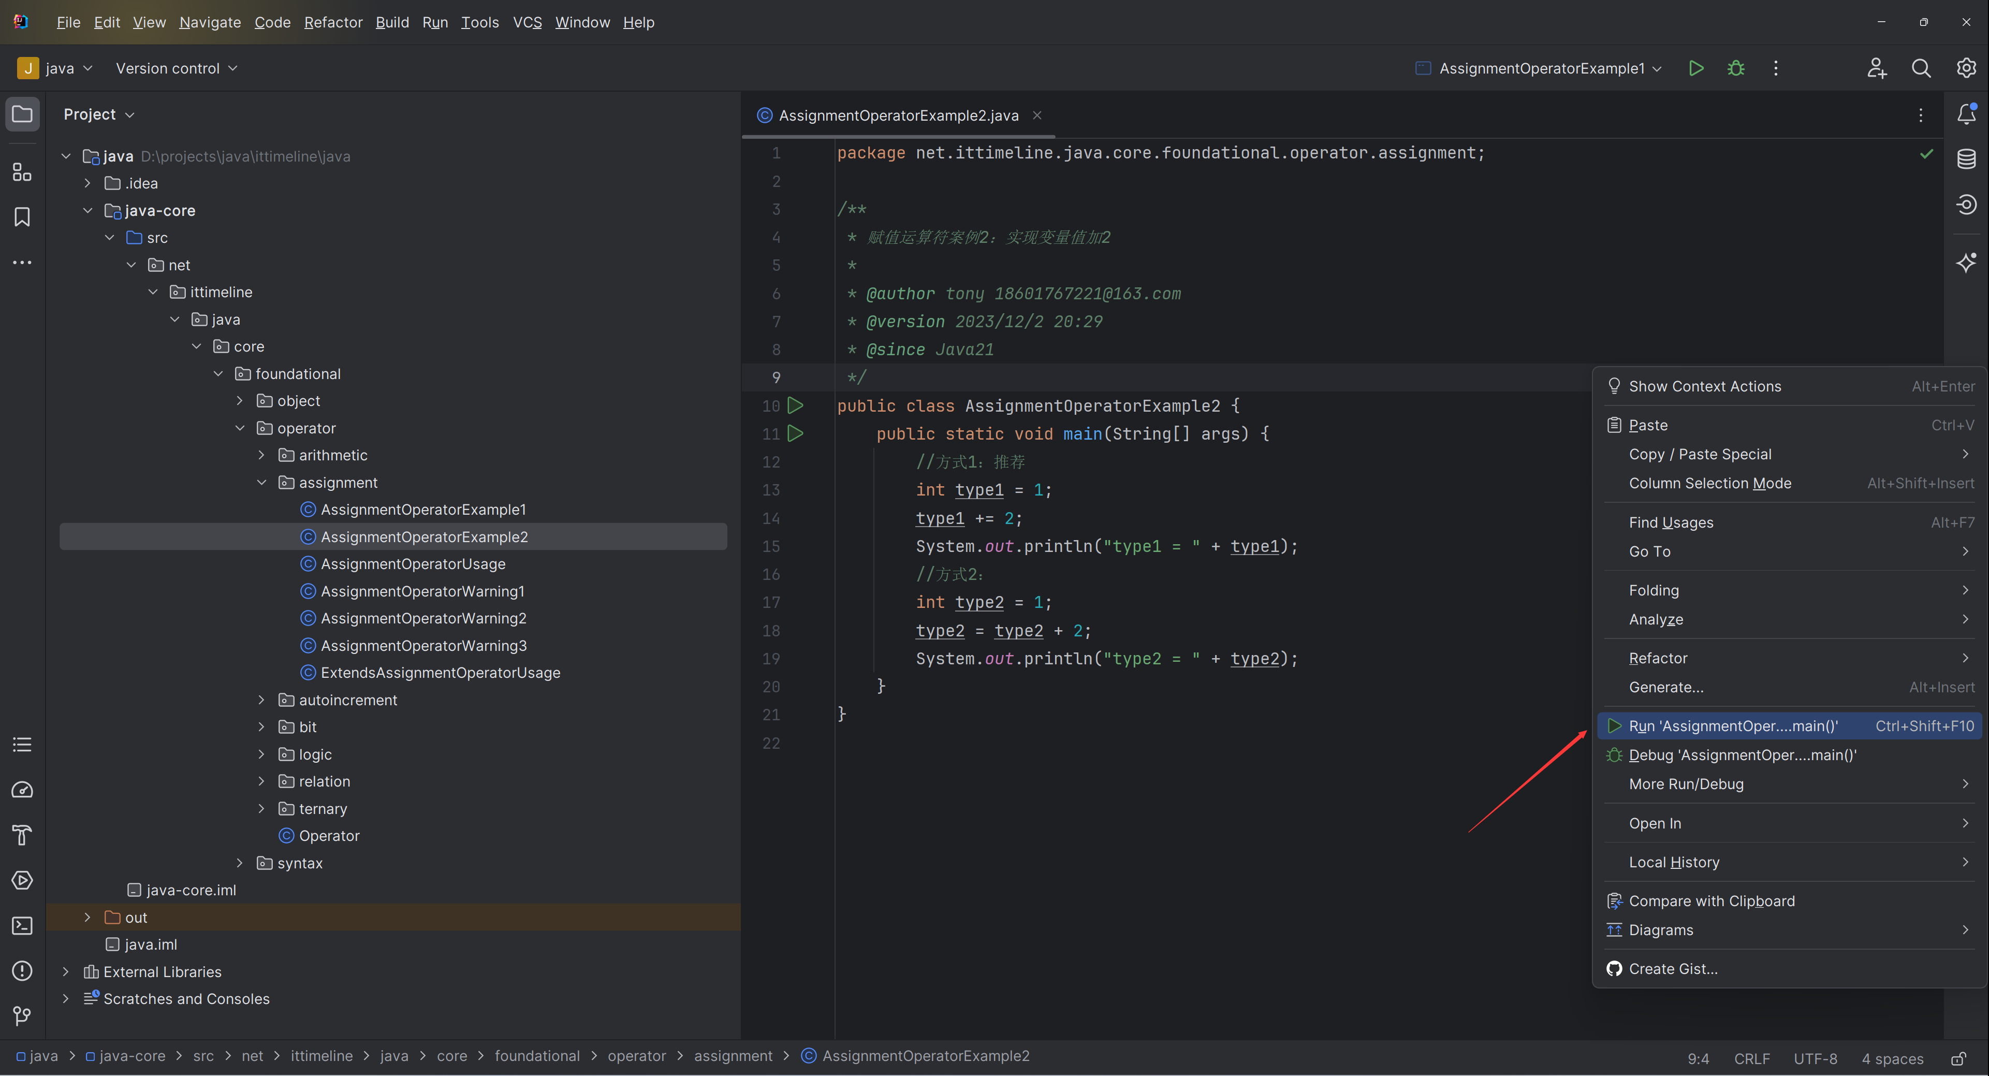
Task: Select Show Context Actions in context menu
Action: (1790, 386)
